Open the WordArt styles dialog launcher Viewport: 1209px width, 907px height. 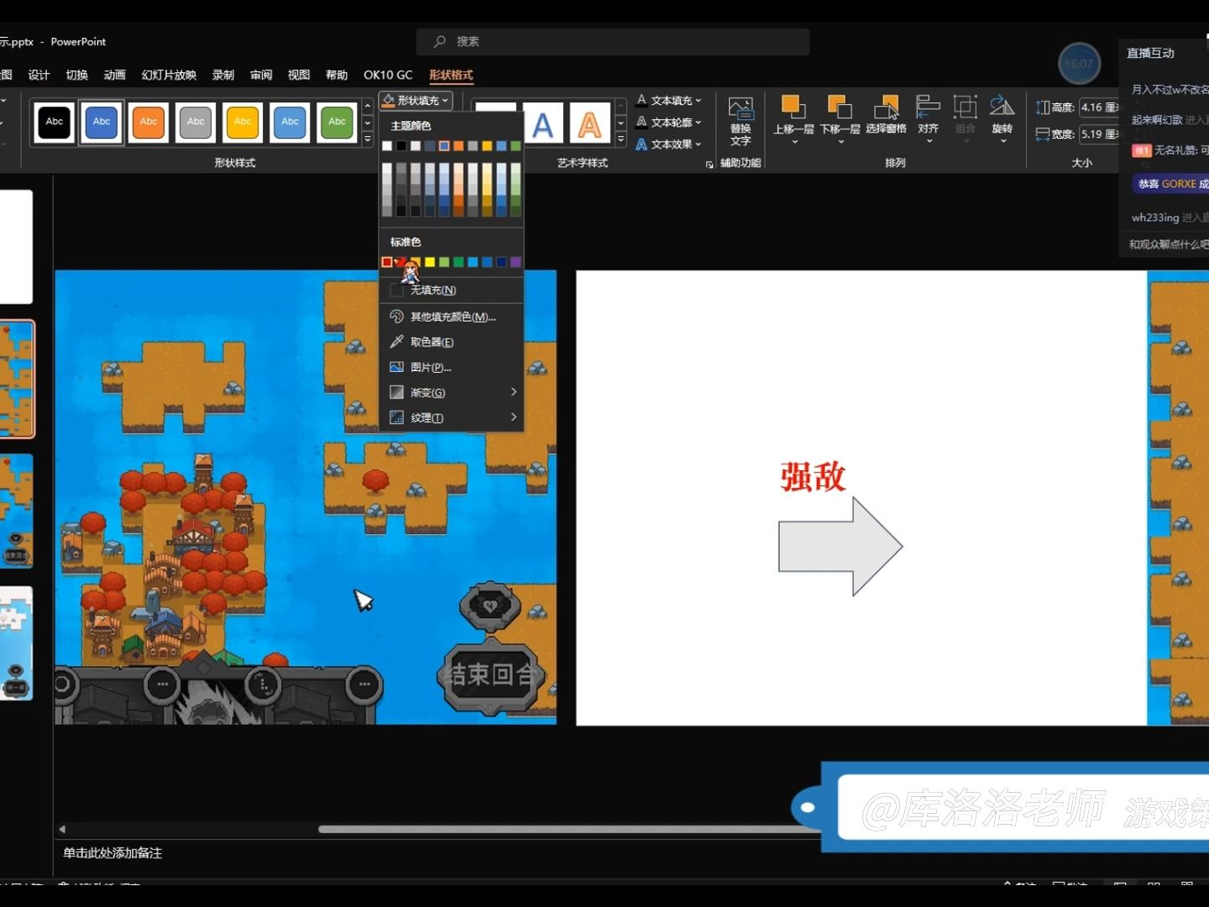(709, 165)
